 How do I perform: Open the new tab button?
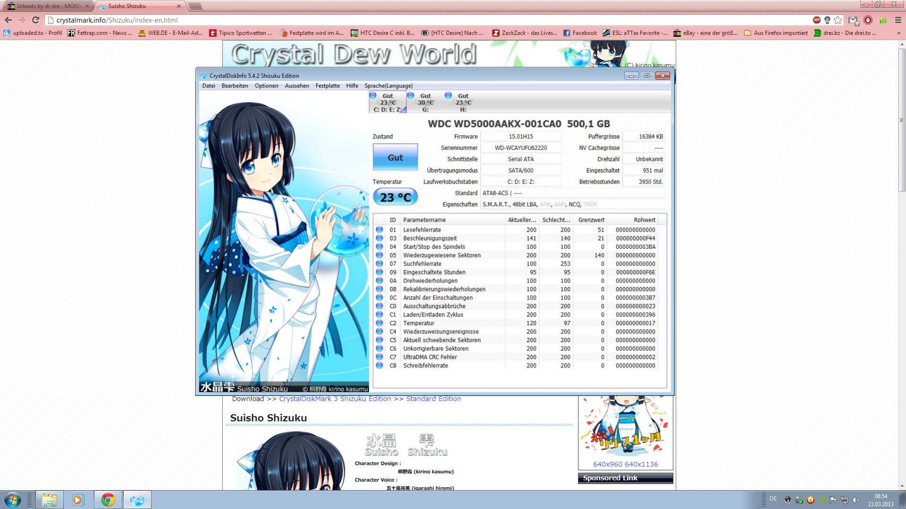click(195, 6)
